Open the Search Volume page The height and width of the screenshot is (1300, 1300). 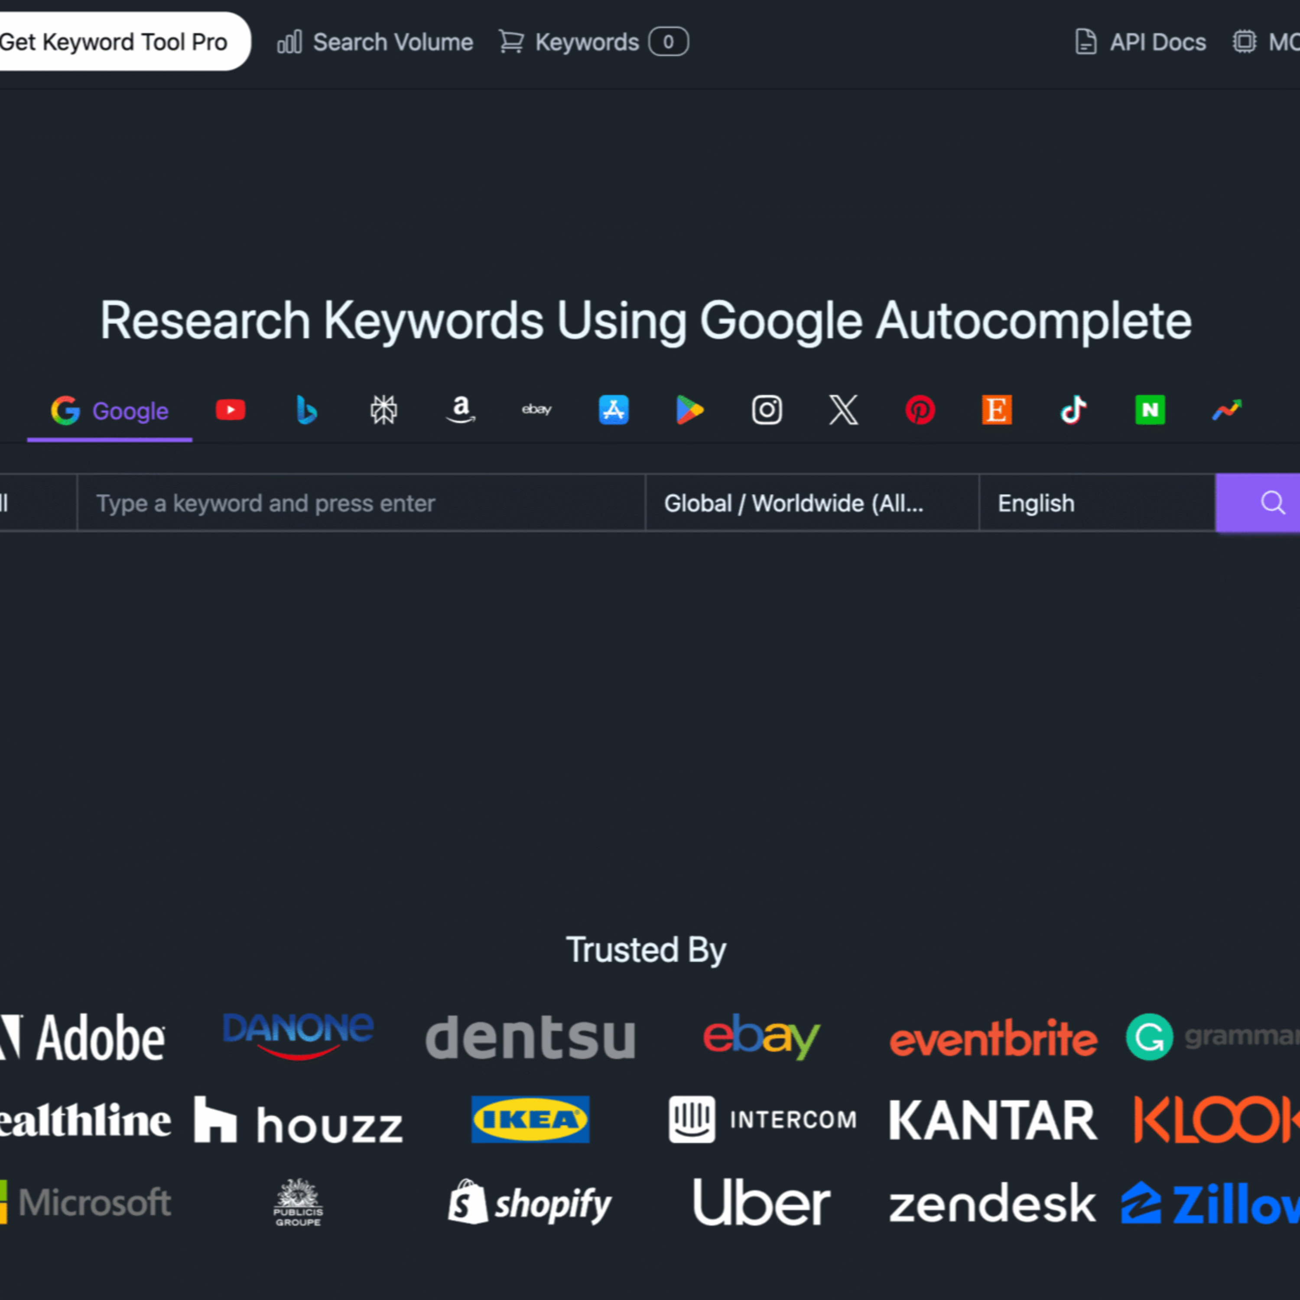tap(375, 42)
